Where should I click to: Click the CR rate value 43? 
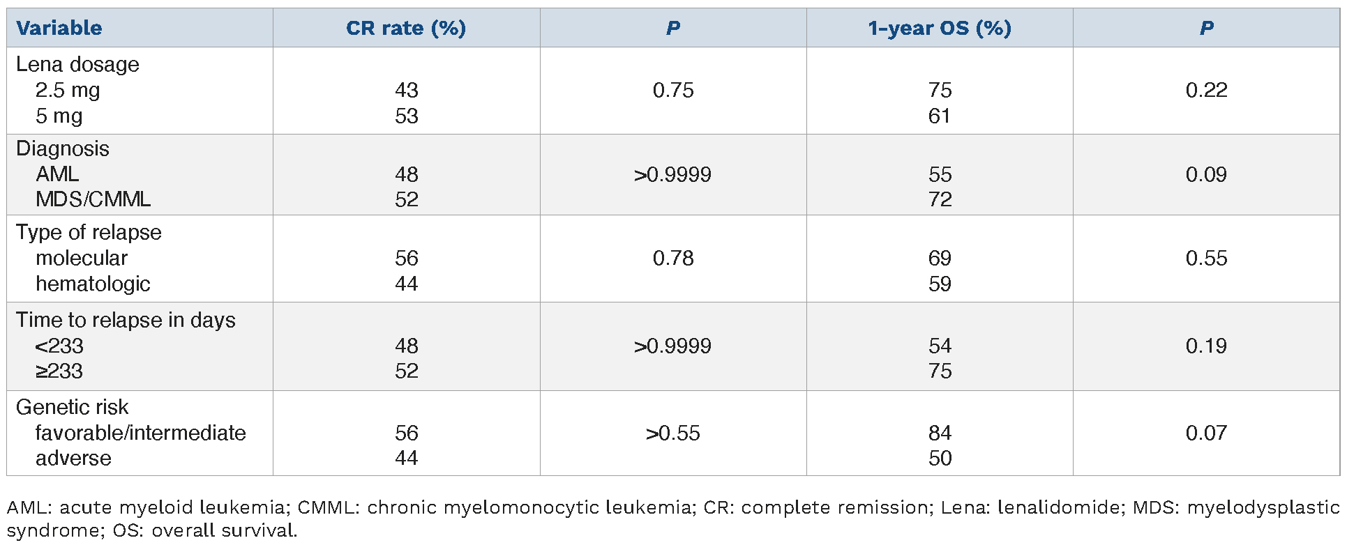tap(406, 91)
